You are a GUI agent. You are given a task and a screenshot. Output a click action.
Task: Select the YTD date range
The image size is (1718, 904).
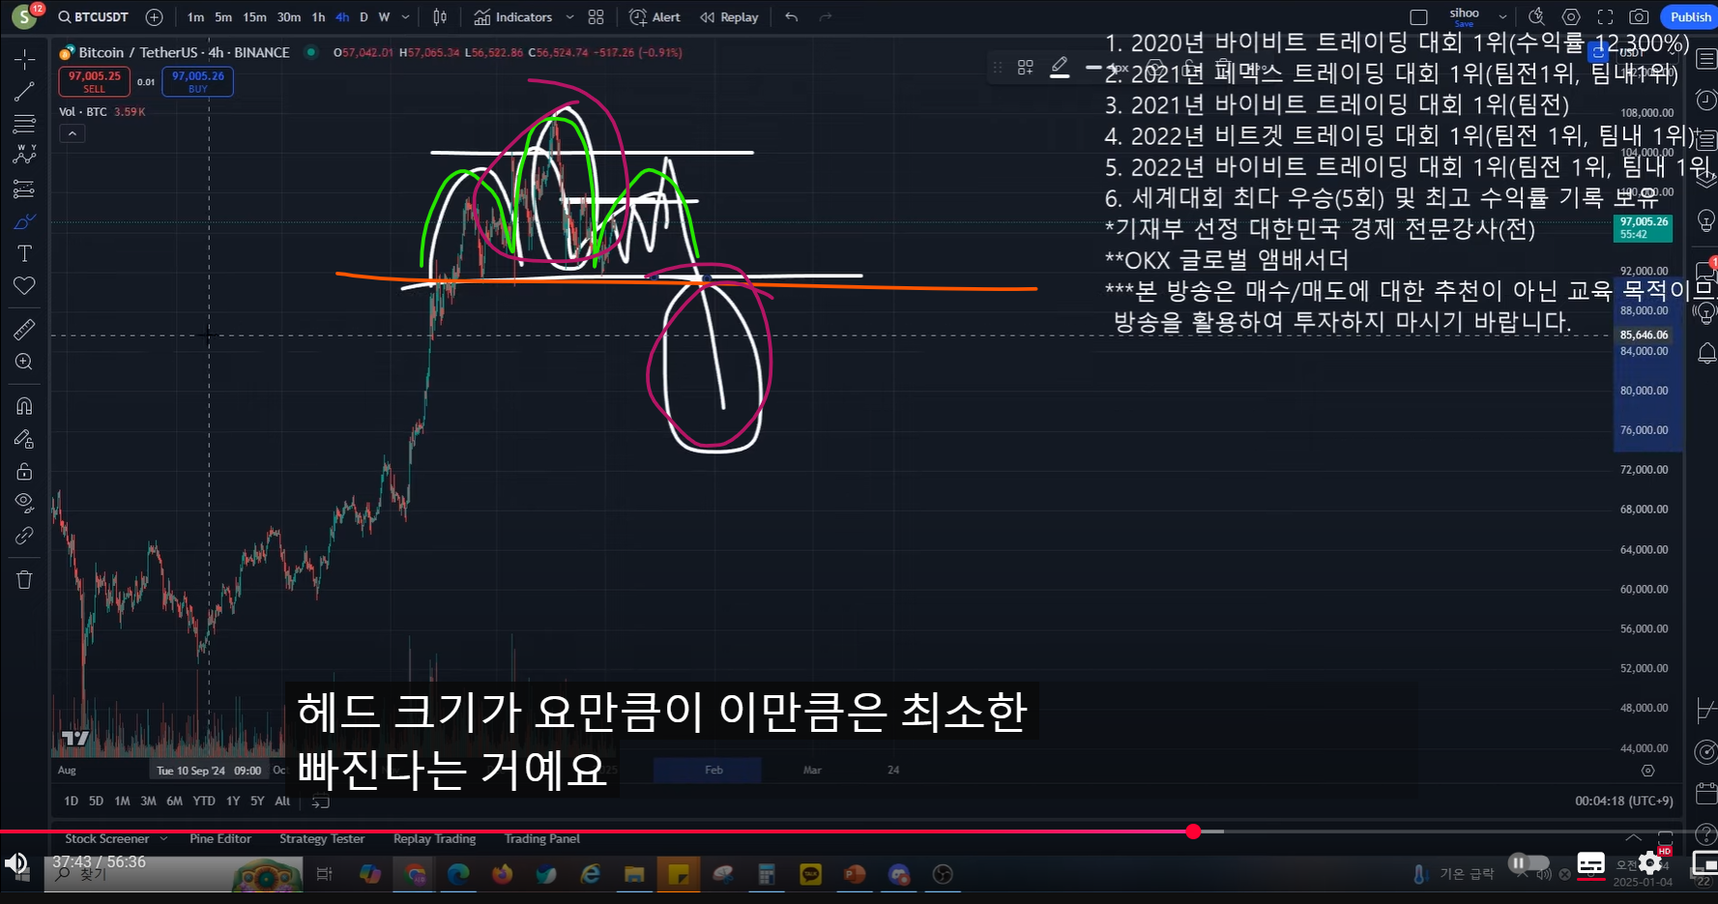click(204, 801)
